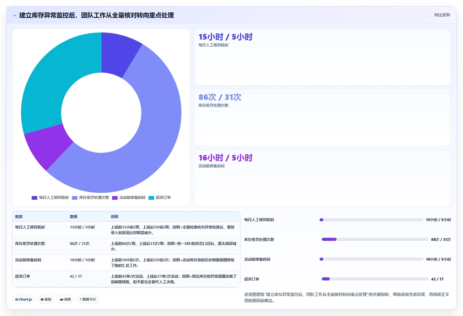Click the Chart.js tag chip
This screenshot has height=316, width=463.
[x=23, y=299]
